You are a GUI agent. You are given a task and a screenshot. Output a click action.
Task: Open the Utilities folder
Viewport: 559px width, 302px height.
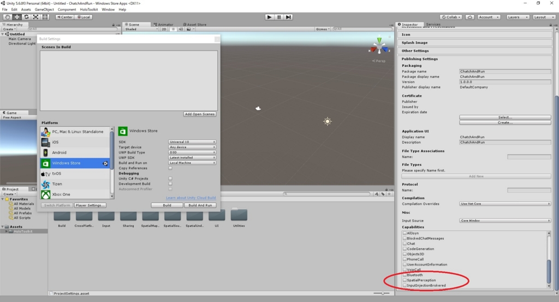[239, 218]
